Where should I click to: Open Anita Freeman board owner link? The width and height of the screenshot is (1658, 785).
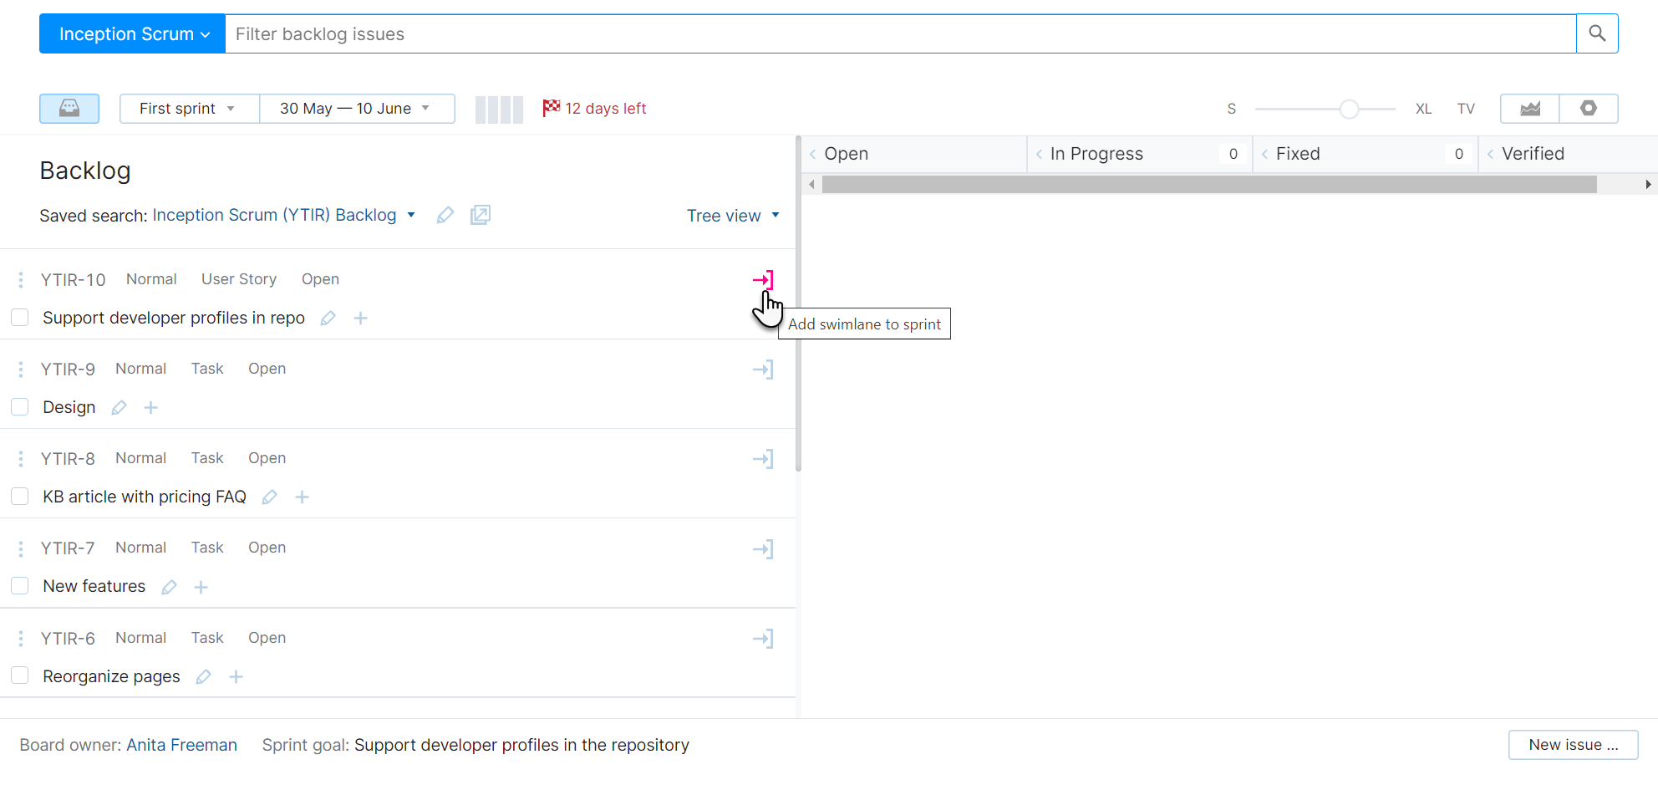(181, 745)
